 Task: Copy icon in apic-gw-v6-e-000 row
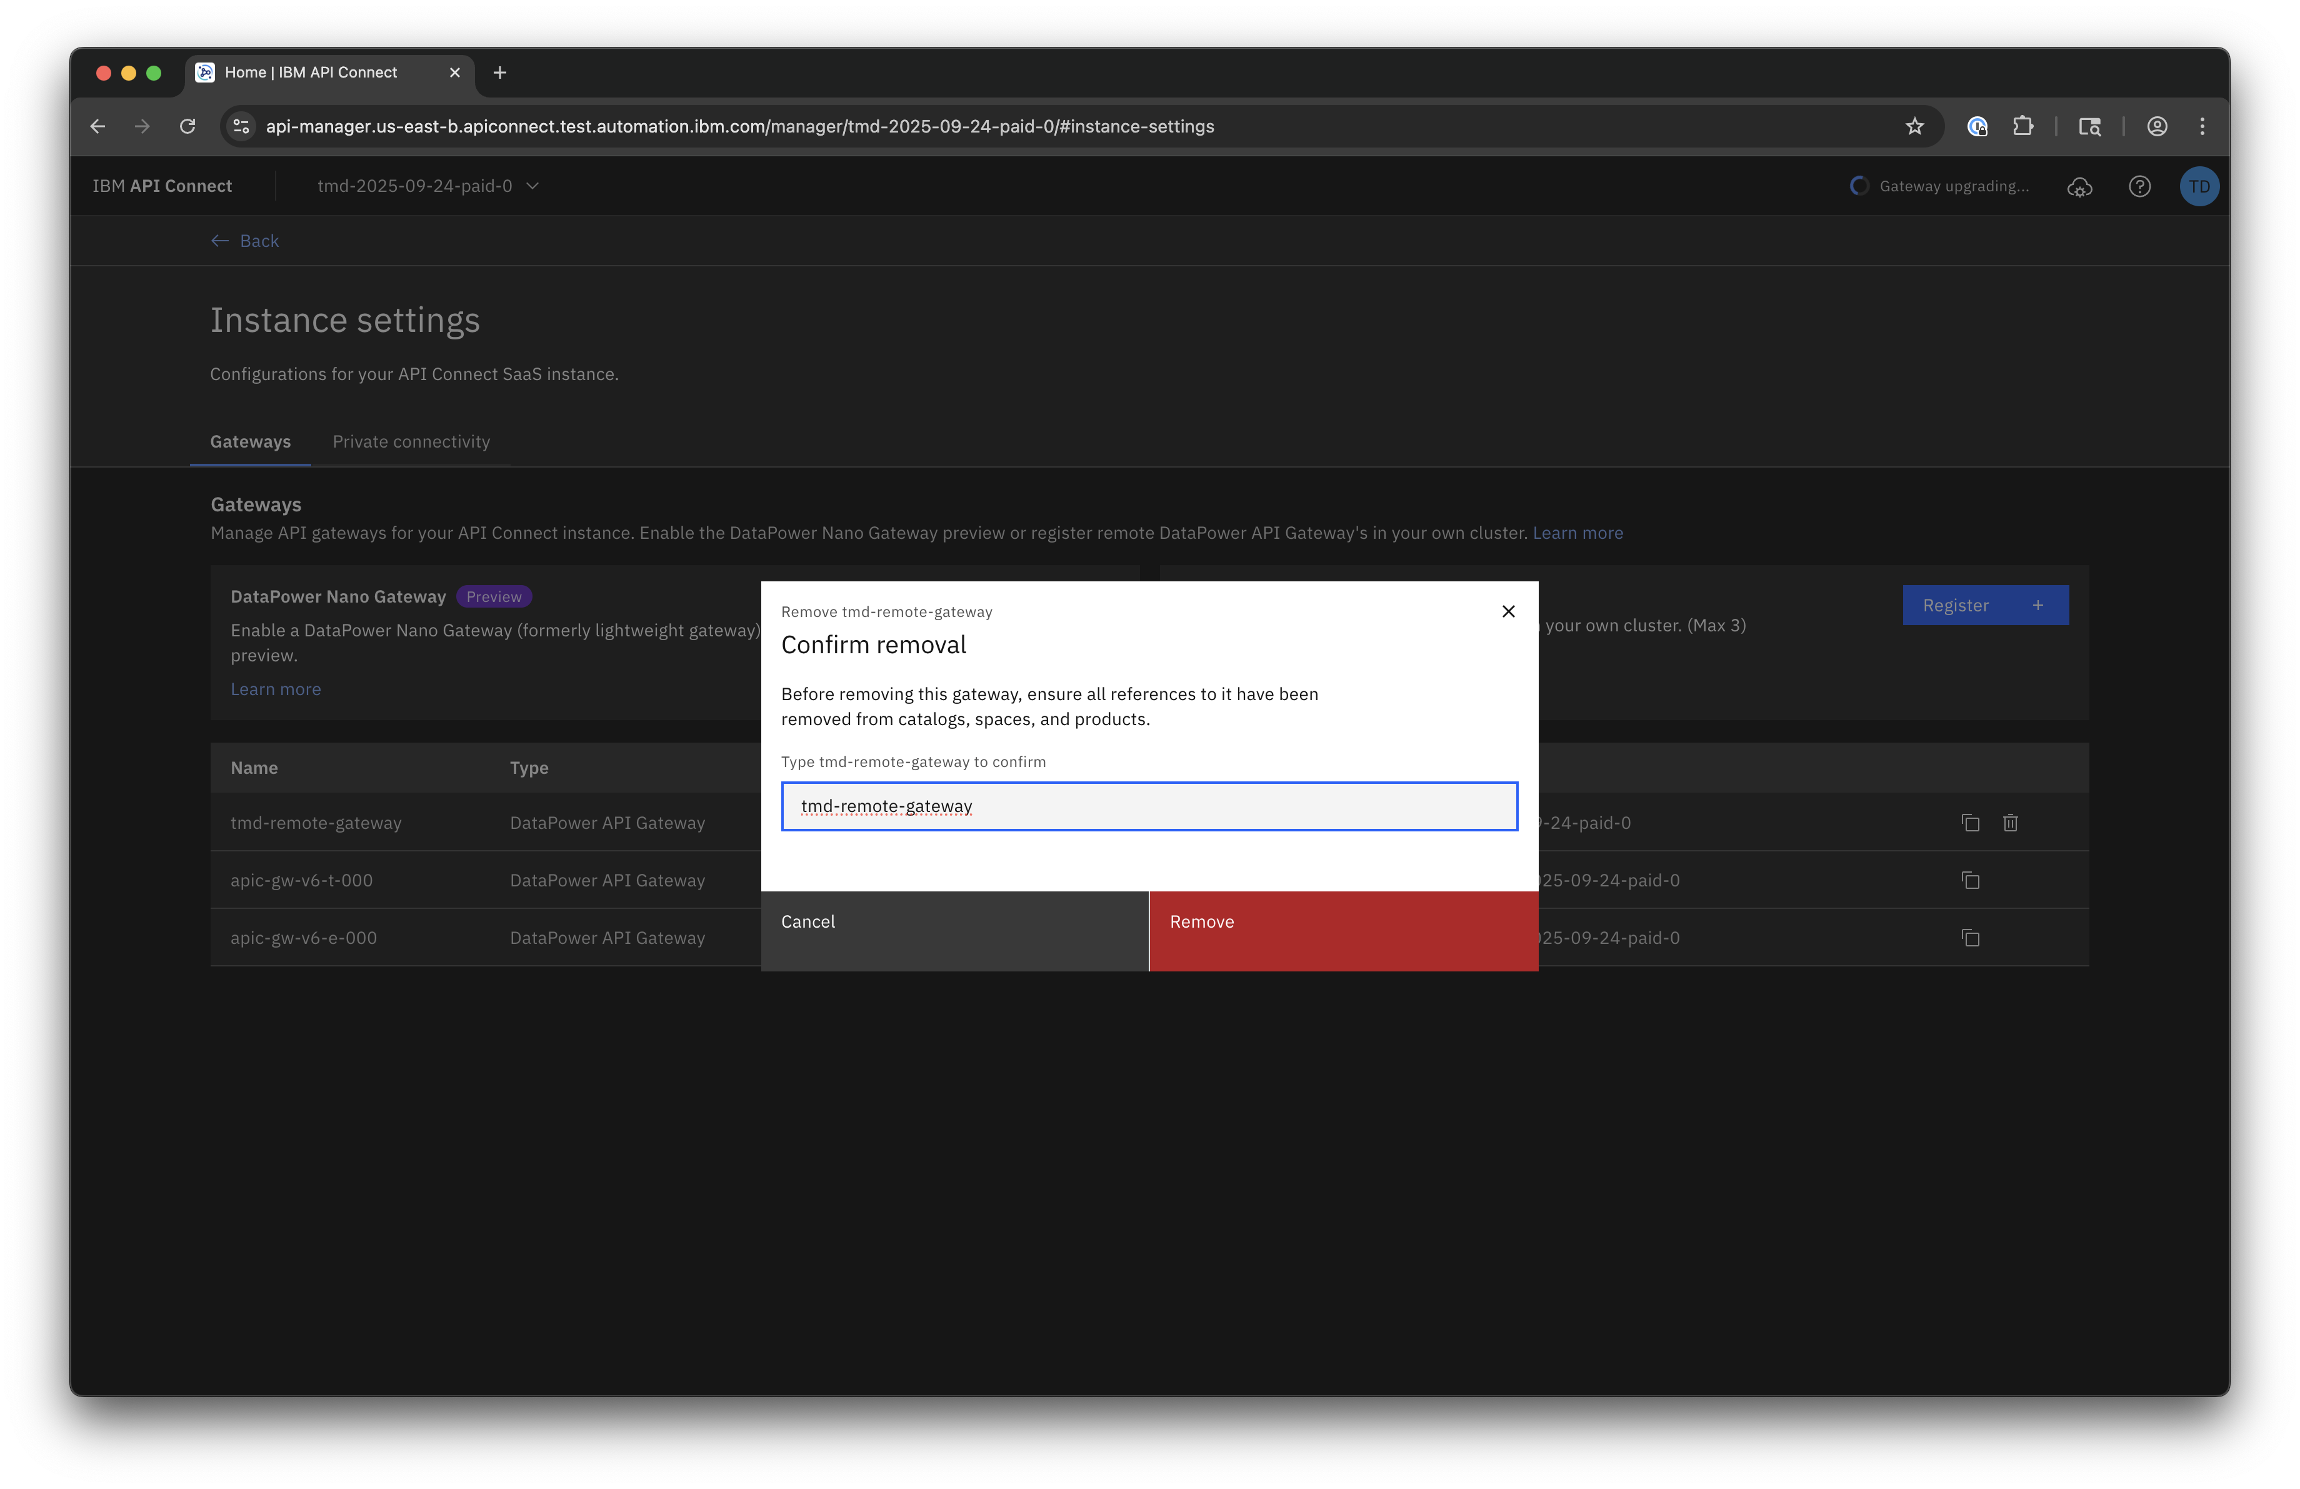(1969, 937)
